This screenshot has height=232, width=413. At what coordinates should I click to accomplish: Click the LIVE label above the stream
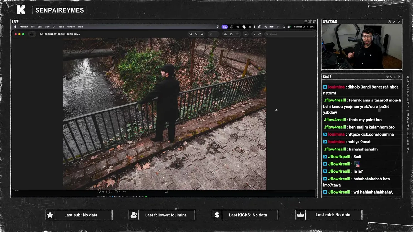click(15, 21)
